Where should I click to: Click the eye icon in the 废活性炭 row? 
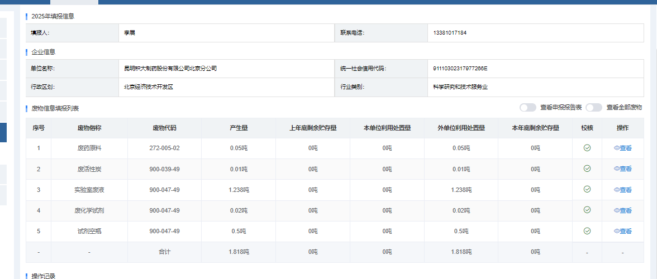tap(617, 169)
